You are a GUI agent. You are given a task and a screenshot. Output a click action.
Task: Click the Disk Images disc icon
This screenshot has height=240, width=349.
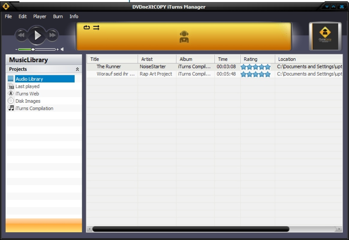coord(11,101)
